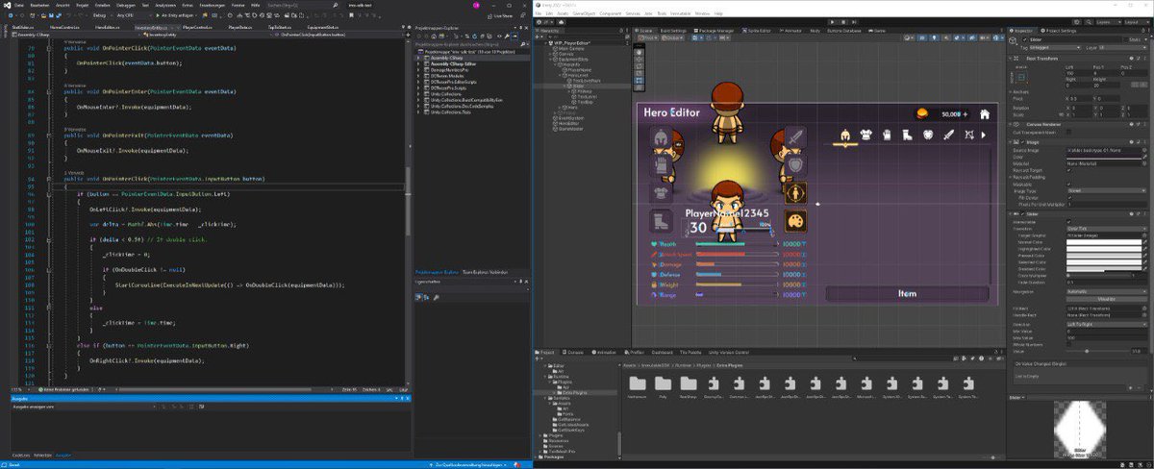This screenshot has width=1154, height=469.
Task: Toggle the Static checkbox in Inspector header
Action: (x=1125, y=38)
